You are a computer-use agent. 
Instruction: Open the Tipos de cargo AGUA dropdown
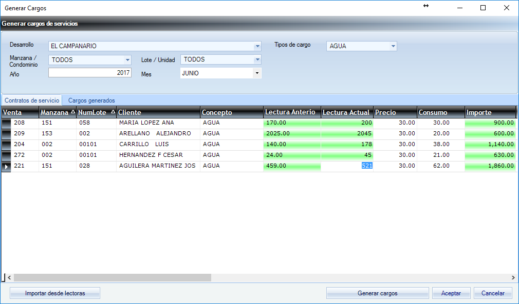pyautogui.click(x=361, y=46)
